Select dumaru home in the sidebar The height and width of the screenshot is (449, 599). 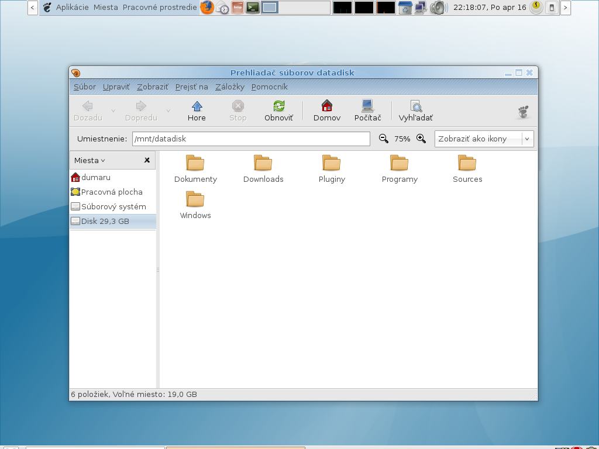click(95, 177)
